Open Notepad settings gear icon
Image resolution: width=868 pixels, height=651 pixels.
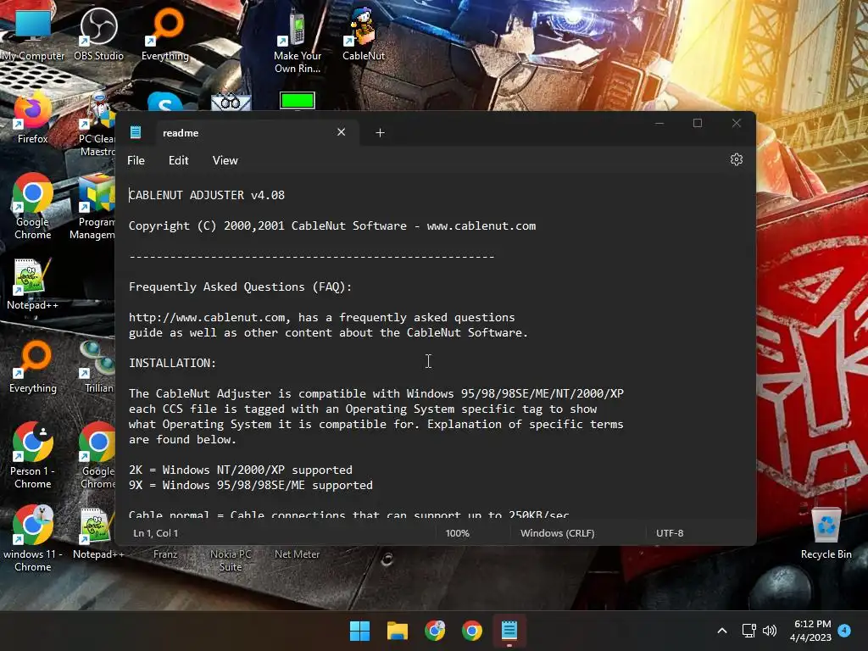point(737,160)
